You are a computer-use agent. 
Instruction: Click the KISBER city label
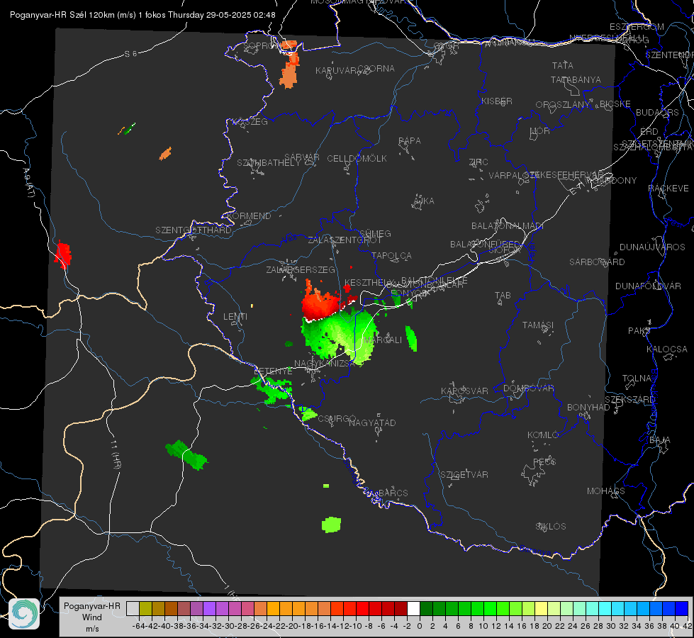click(x=497, y=101)
